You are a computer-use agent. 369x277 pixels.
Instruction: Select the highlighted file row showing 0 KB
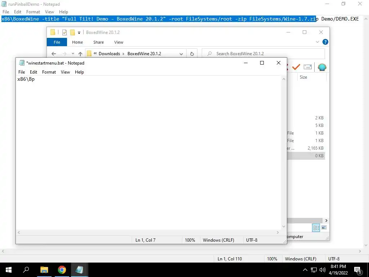coord(306,156)
